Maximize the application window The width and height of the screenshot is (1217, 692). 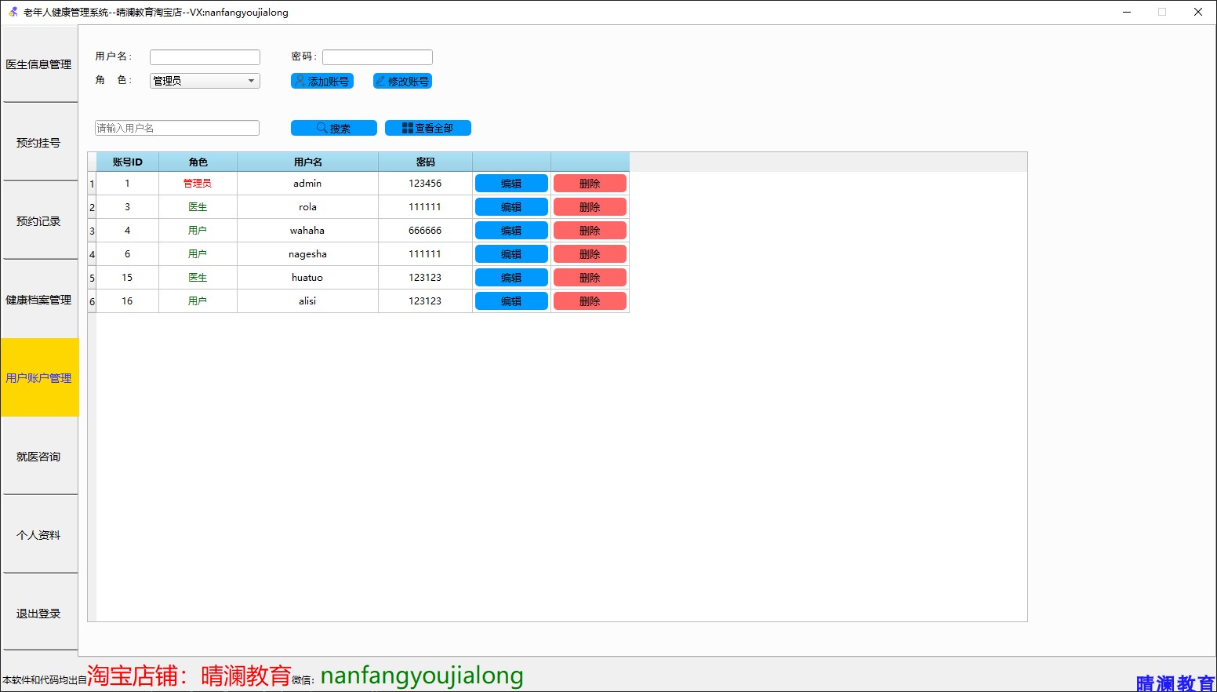[x=1162, y=12]
